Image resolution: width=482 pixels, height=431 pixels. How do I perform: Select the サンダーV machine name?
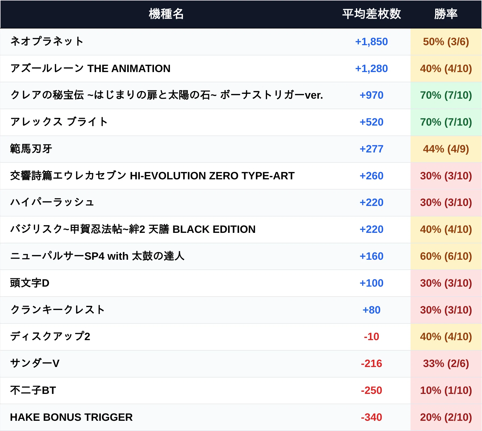click(35, 364)
